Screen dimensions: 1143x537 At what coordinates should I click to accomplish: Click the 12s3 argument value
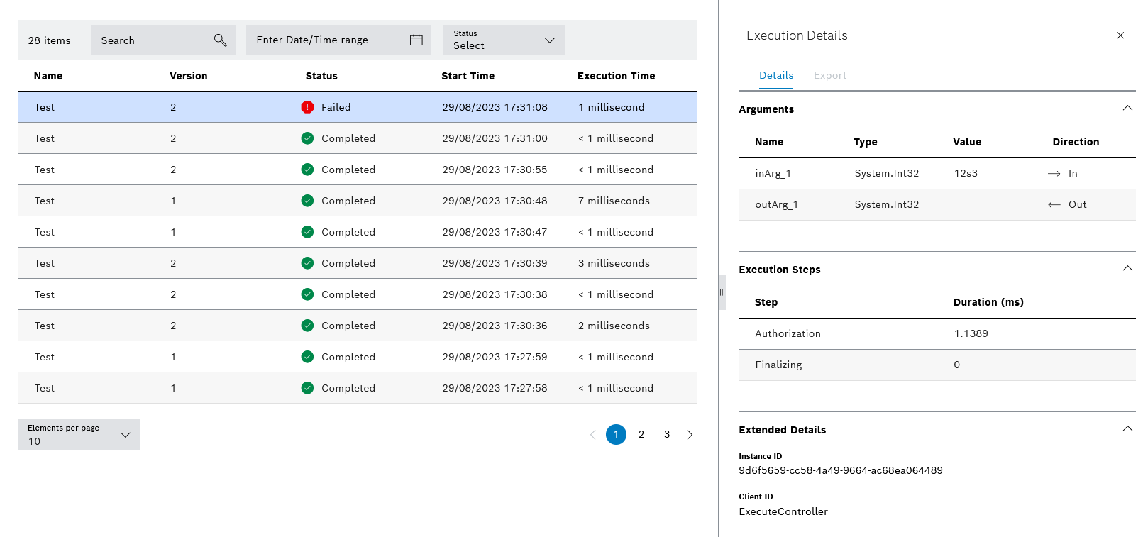point(966,173)
